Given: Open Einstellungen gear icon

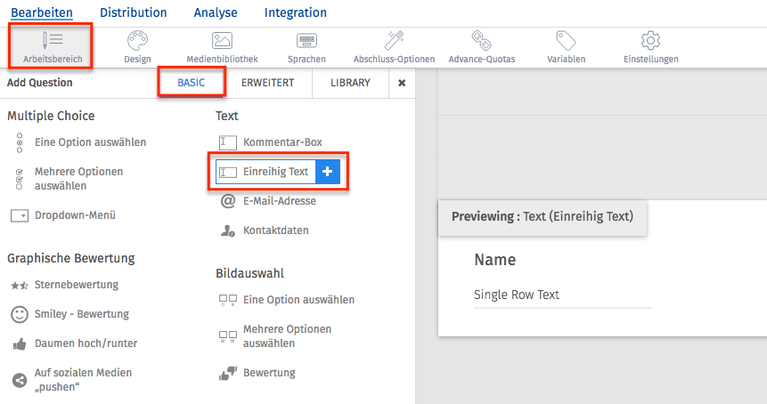Looking at the screenshot, I should click(x=650, y=41).
